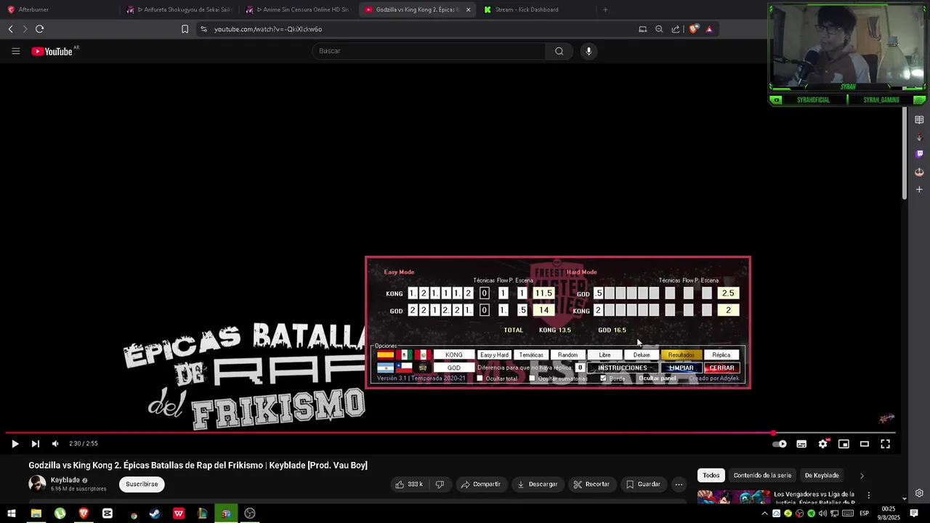930x523 pixels.
Task: Click Ocultar panel link
Action: click(x=657, y=378)
